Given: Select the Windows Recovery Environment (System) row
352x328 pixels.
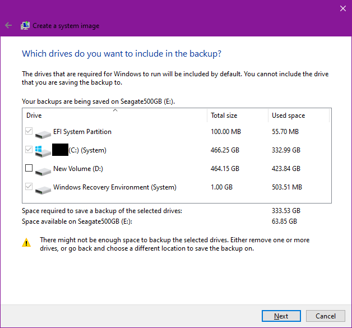Looking at the screenshot, I should point(114,187).
